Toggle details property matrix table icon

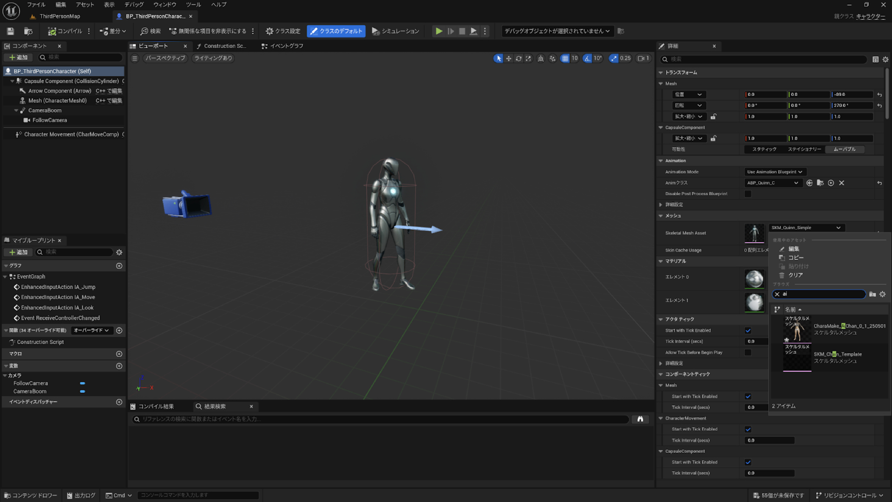coord(875,59)
